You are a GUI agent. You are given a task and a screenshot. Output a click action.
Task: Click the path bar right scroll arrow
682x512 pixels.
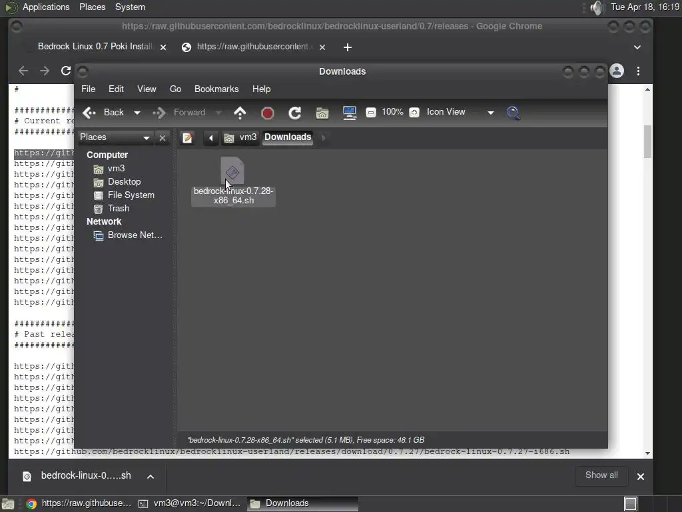point(323,138)
